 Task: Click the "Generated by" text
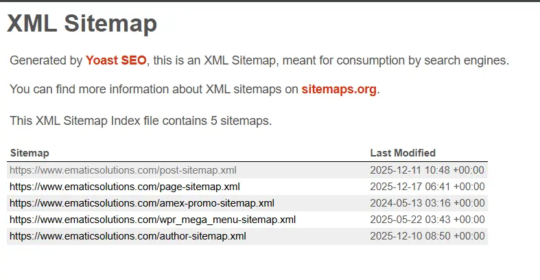click(46, 60)
